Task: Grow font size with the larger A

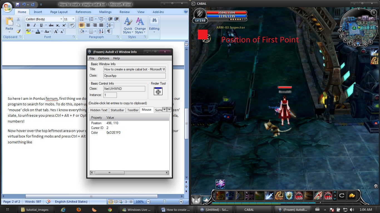Action: [x=56, y=31]
